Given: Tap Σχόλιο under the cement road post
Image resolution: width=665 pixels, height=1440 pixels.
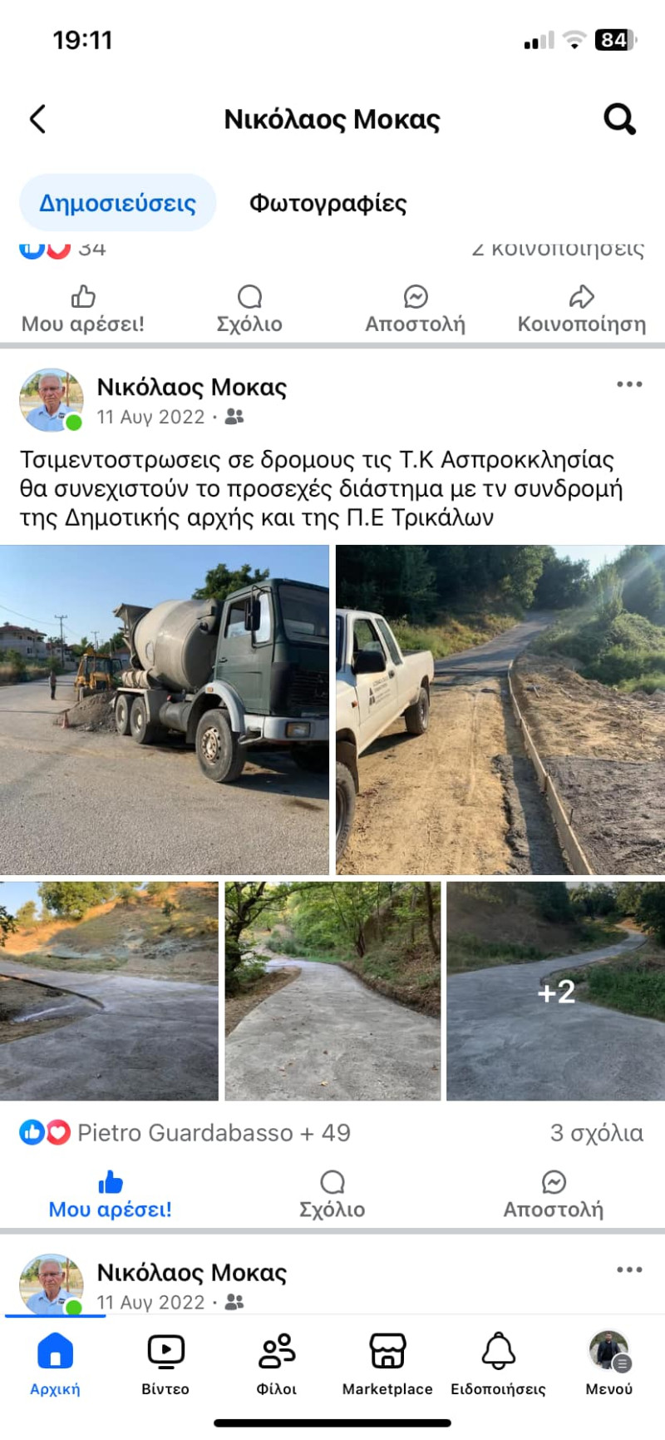Looking at the screenshot, I should (332, 1195).
